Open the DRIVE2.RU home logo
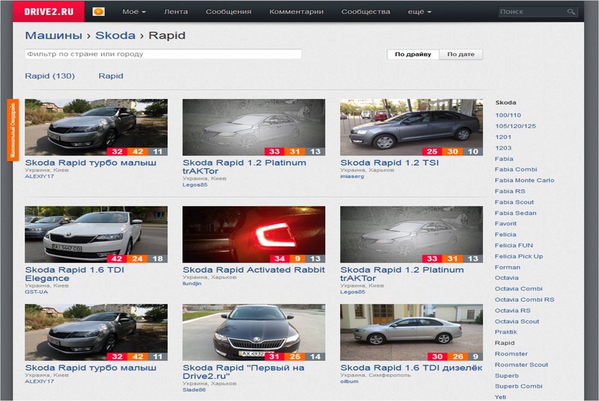Image resolution: width=599 pixels, height=401 pixels. [49, 11]
